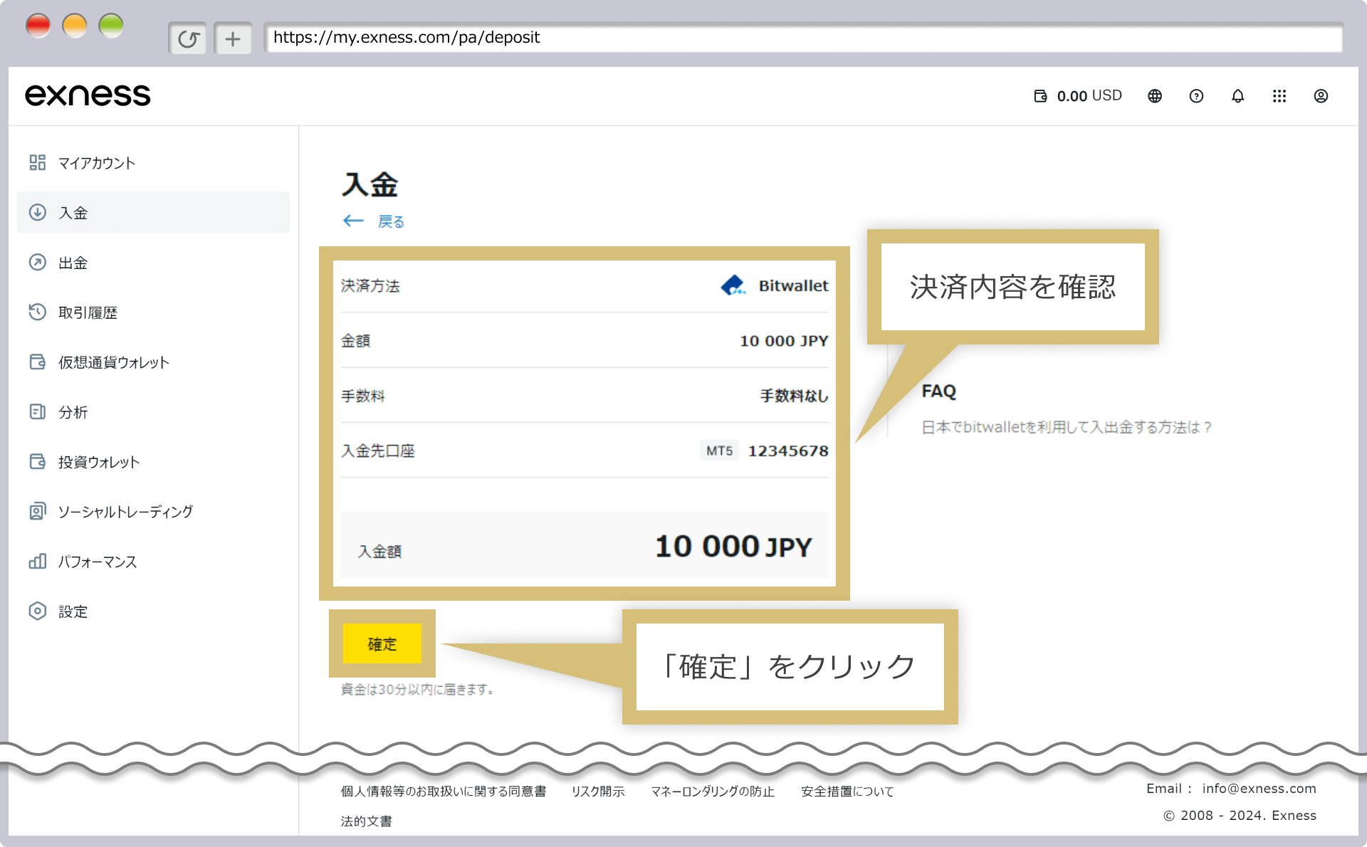Click the green window maximize button
This screenshot has width=1367, height=847.
point(111,26)
